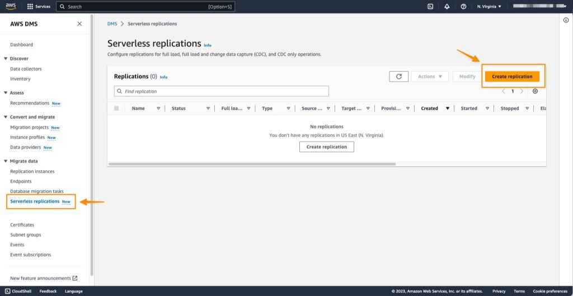573x296 pixels.
Task: Open the Services grid menu
Action: click(x=39, y=7)
